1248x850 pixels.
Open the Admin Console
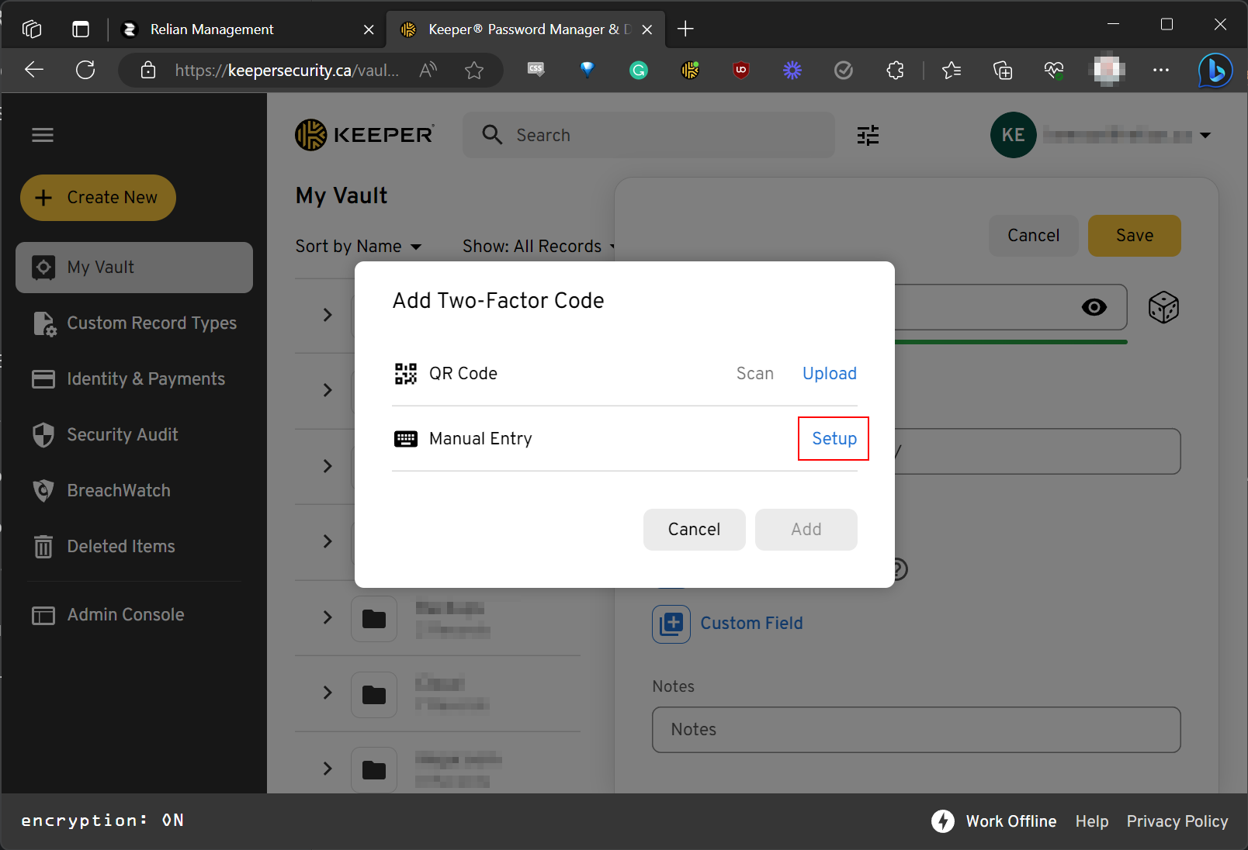point(108,615)
